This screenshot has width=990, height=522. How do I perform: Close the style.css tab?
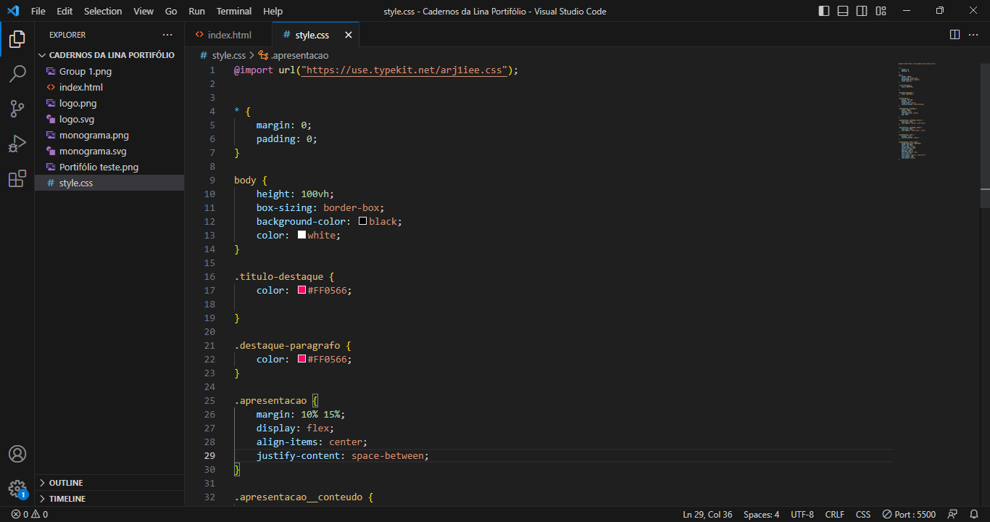pyautogui.click(x=348, y=35)
